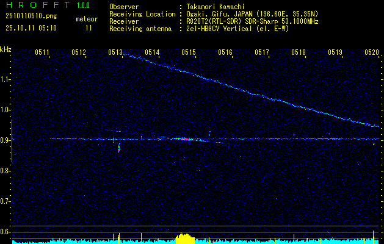
Task: Click the 1.1 kHz frequency label
Action: pyautogui.click(x=5, y=79)
